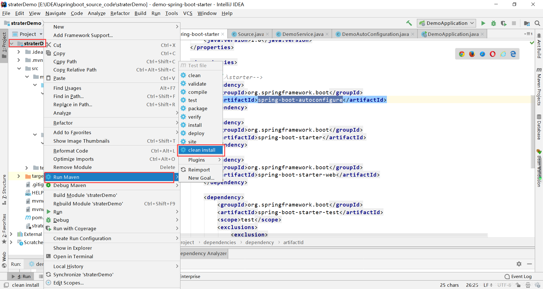The height and width of the screenshot is (289, 543).
Task: Click the editor vertical scrollbar
Action: click(x=533, y=132)
